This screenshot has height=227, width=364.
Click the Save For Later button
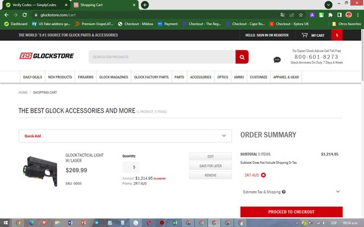(x=210, y=166)
